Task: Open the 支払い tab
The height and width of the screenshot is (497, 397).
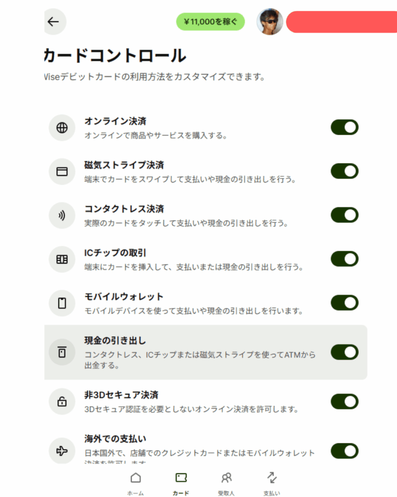Action: [x=271, y=483]
